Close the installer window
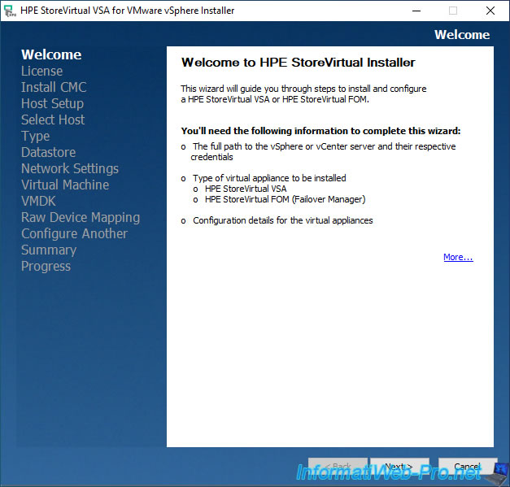 (490, 11)
